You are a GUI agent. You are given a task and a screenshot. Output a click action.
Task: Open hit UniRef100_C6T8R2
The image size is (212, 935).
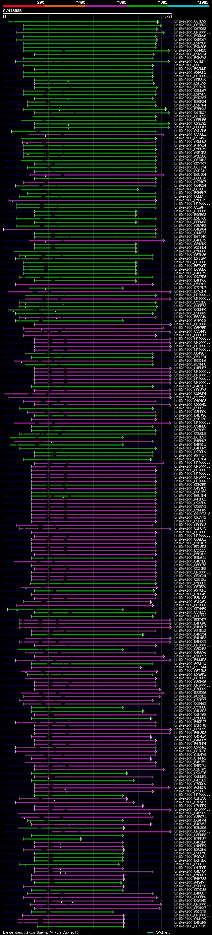point(190,25)
